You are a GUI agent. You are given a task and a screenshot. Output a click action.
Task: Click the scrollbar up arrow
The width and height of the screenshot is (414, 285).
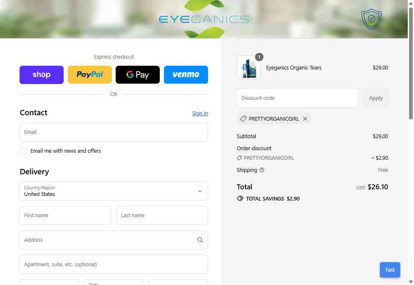411,3
